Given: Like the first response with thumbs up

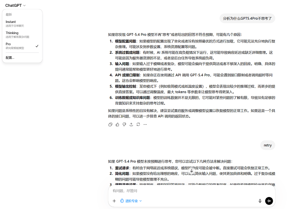Looking at the screenshot, I should click(117, 124).
